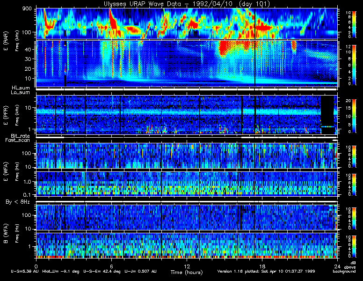The height and width of the screenshot is (281, 363).
Task: Click the top RAR 100–900 kHz spectrogram panel
Action: [187, 23]
